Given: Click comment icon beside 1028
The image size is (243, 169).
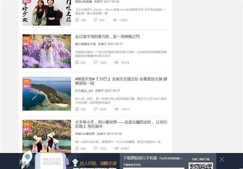Looking at the screenshot, I should (x=96, y=62).
